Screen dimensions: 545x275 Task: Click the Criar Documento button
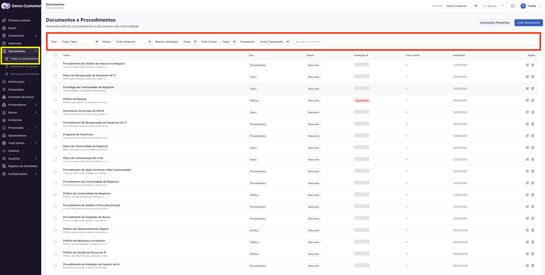coord(529,23)
